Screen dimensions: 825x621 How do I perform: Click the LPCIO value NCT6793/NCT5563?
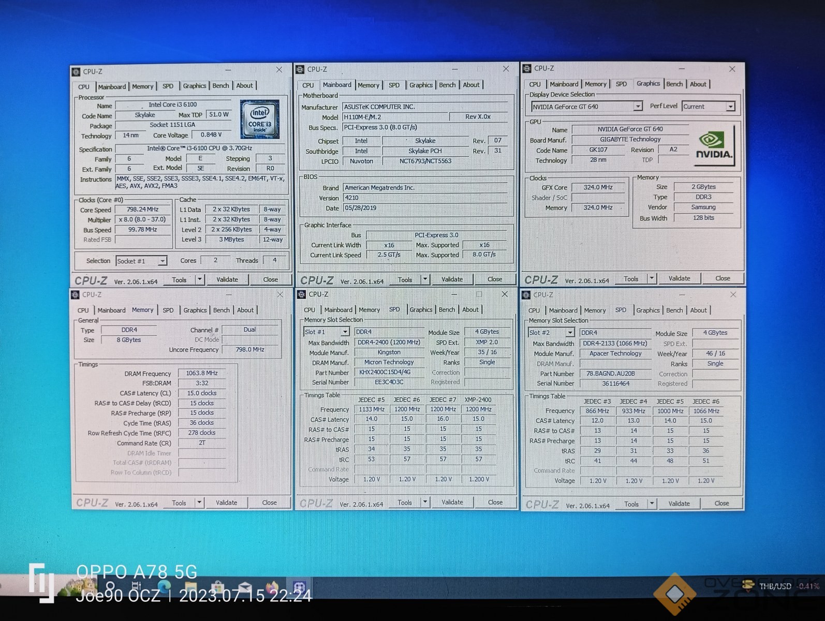[425, 161]
